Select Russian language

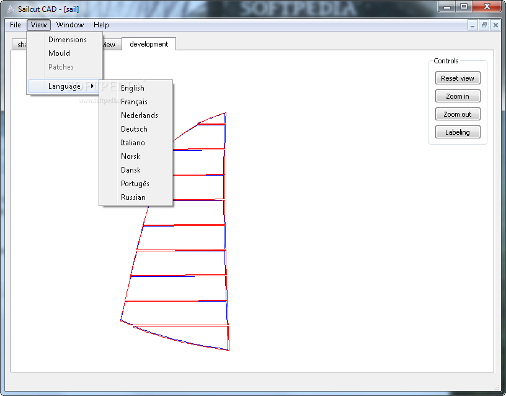136,197
